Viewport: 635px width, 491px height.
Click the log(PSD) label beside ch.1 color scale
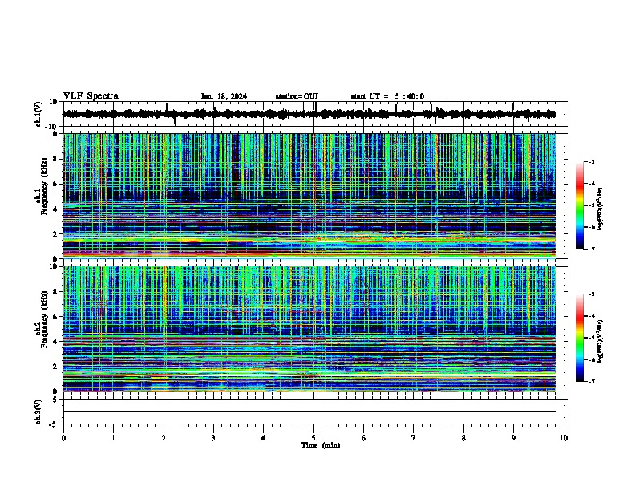(601, 209)
